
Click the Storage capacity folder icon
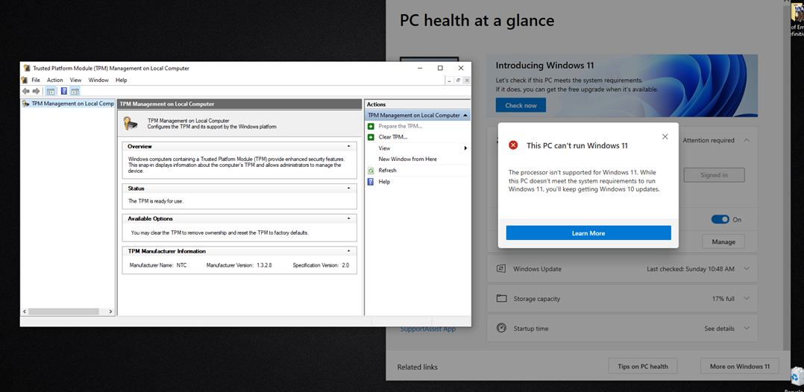501,299
